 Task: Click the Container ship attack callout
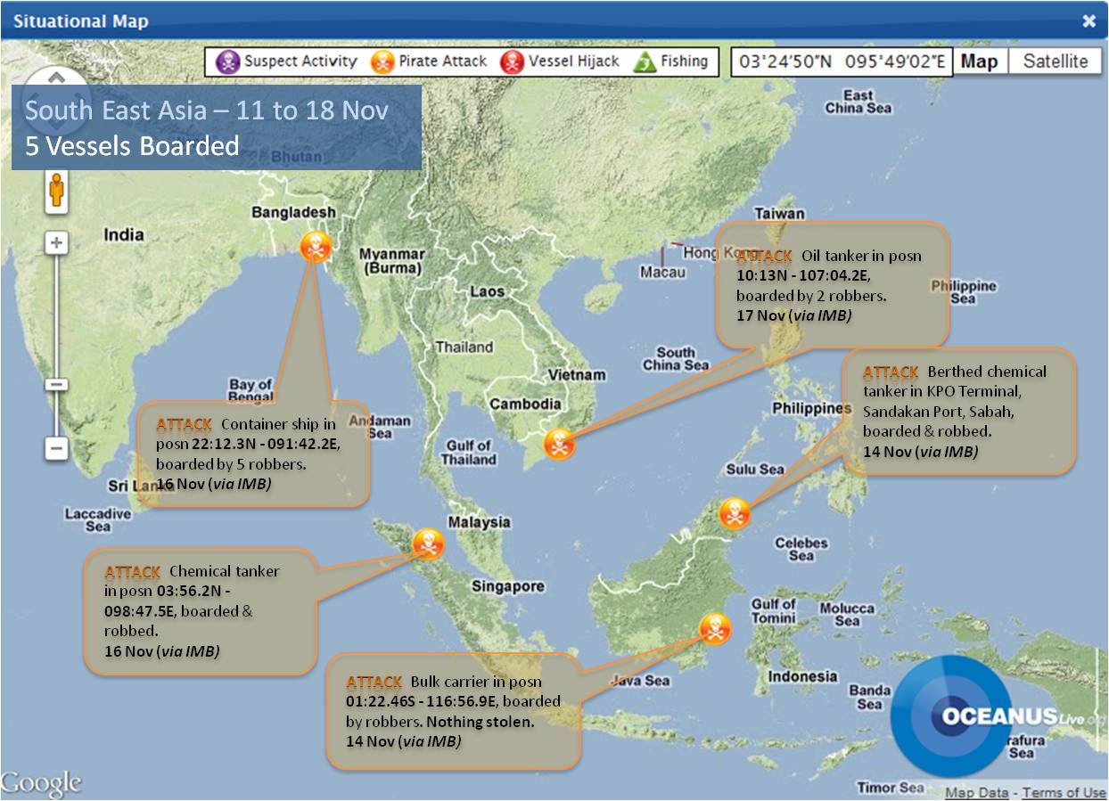click(253, 454)
